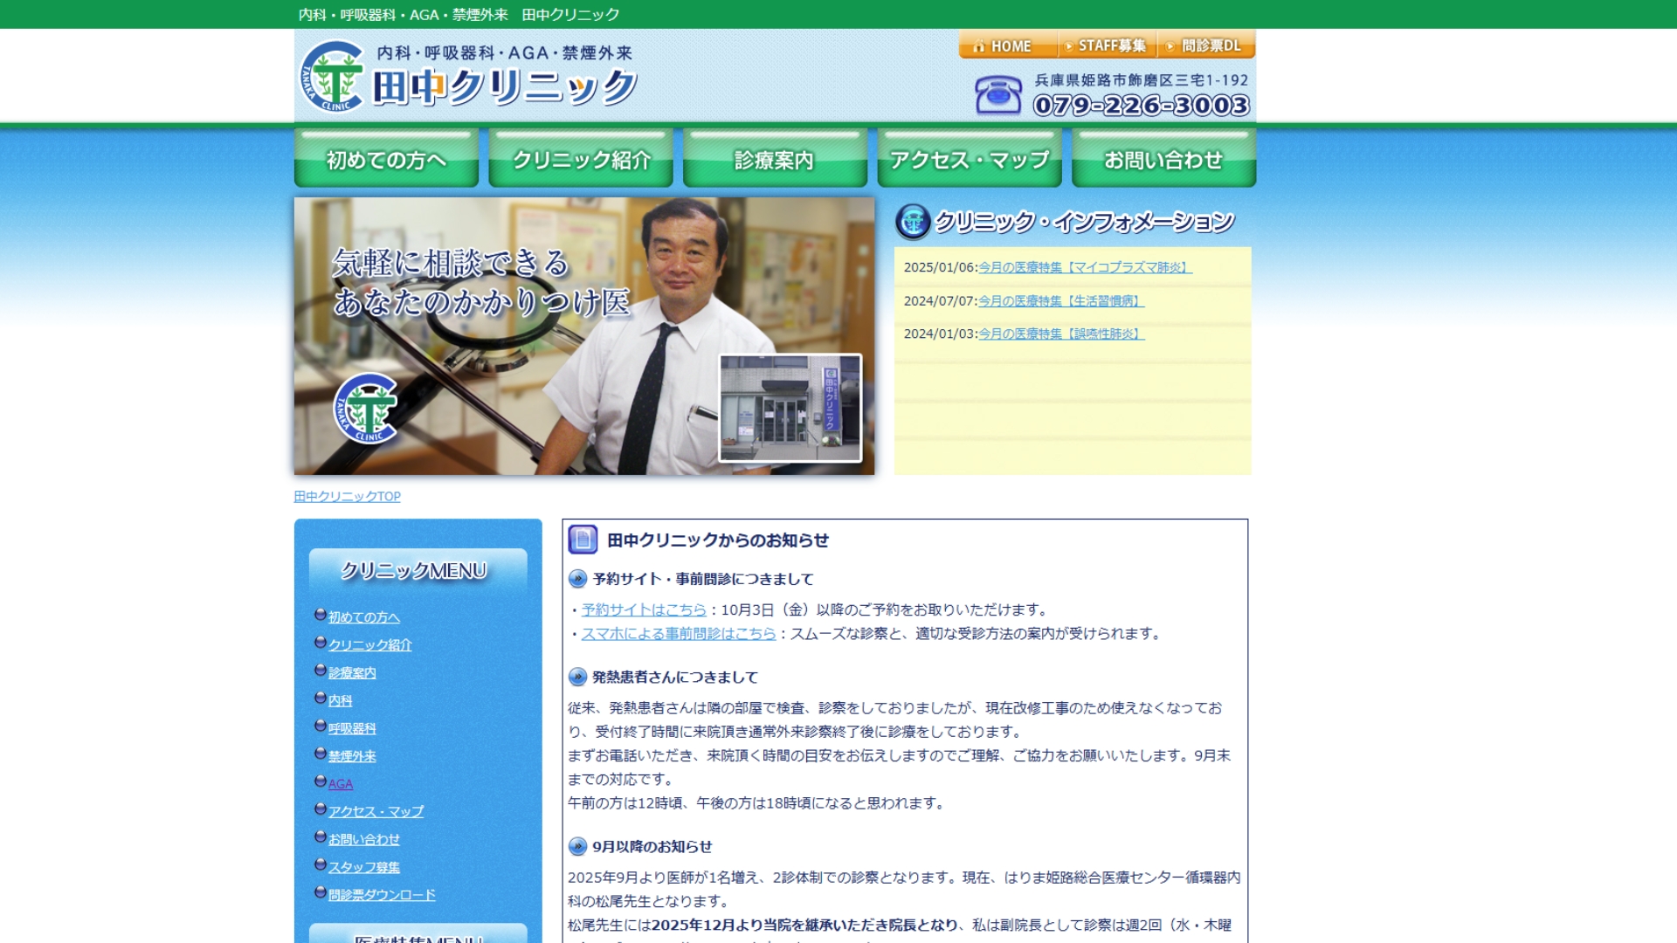This screenshot has height=943, width=1677.
Task: Open the 予約サイトはこちら link
Action: click(x=643, y=609)
